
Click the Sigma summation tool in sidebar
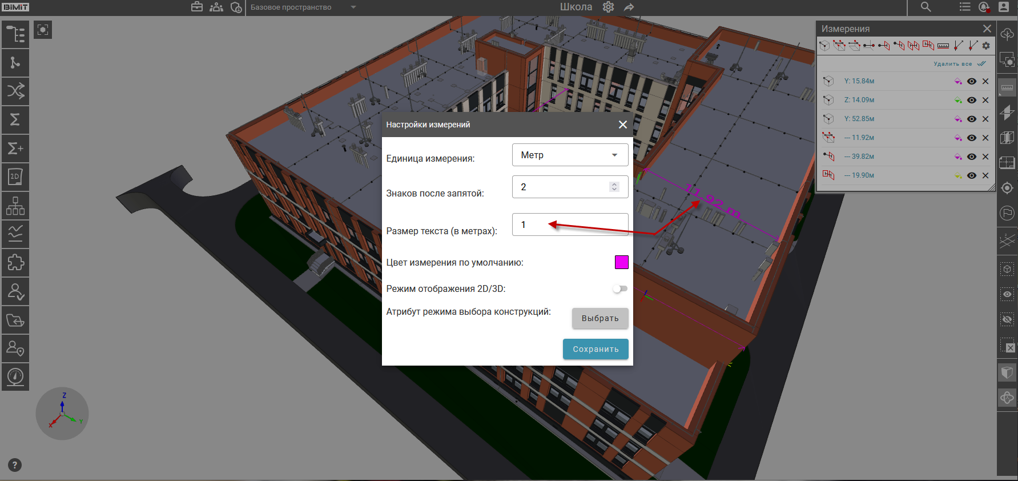coord(15,120)
